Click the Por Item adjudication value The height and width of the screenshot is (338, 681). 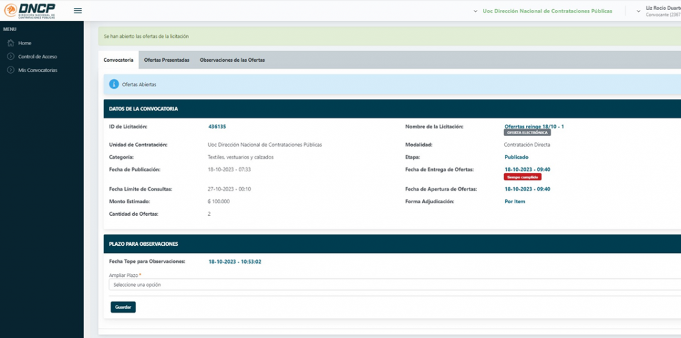coord(515,201)
